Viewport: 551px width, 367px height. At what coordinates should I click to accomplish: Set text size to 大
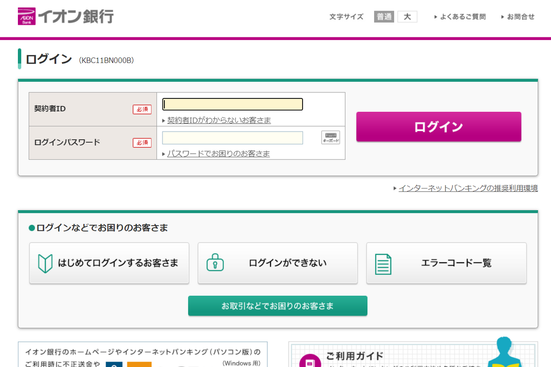407,17
